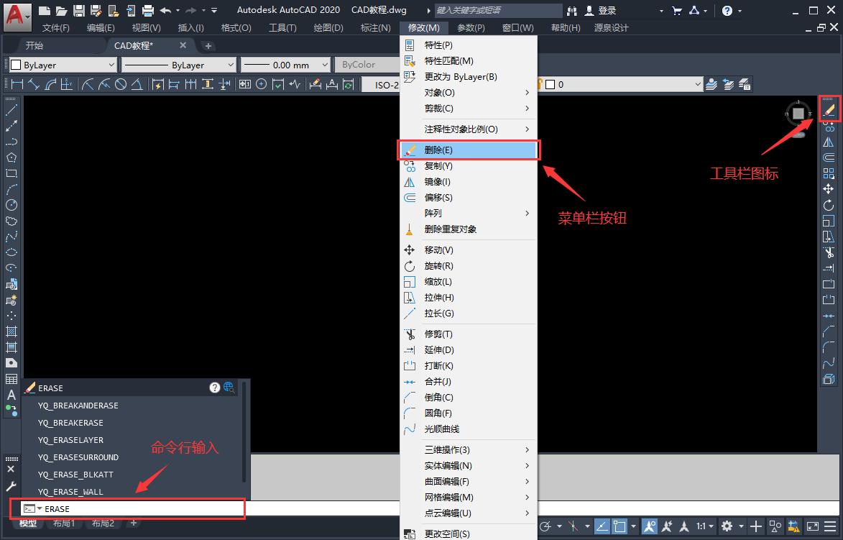The image size is (843, 540).
Task: Click the Trim scissors icon in the right toolbar
Action: 829,252
